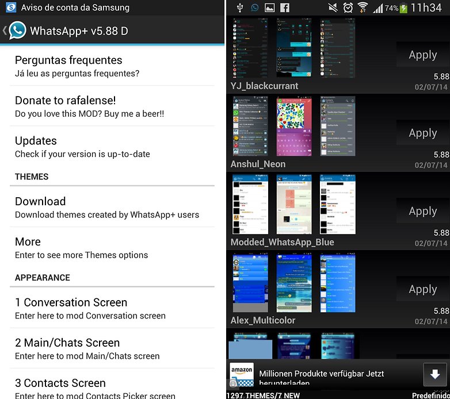Tap the Samsung account notice icon
The image size is (450, 399).
(x=11, y=7)
